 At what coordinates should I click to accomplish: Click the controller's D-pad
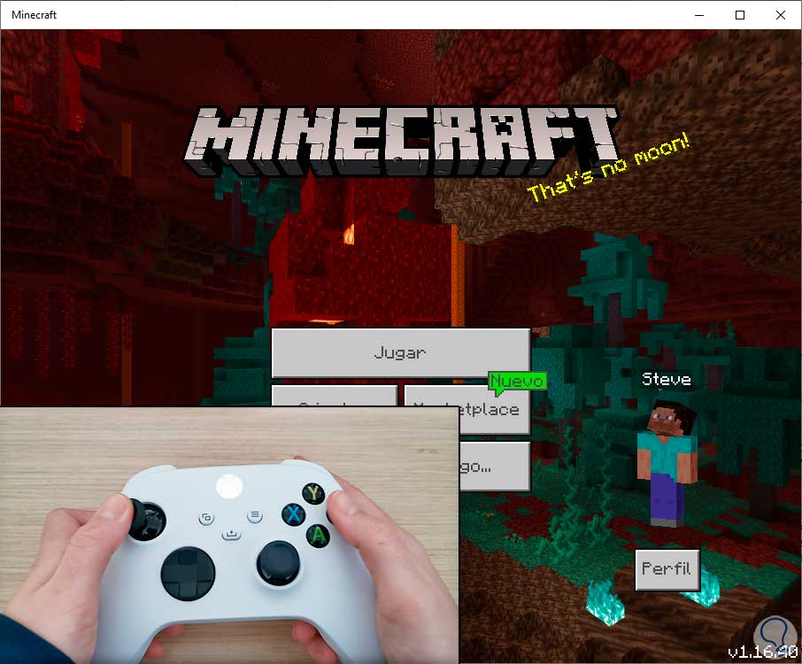[188, 574]
